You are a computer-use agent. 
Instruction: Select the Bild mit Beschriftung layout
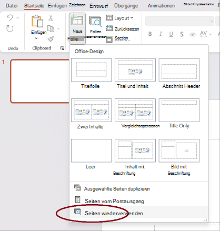pyautogui.click(x=179, y=150)
